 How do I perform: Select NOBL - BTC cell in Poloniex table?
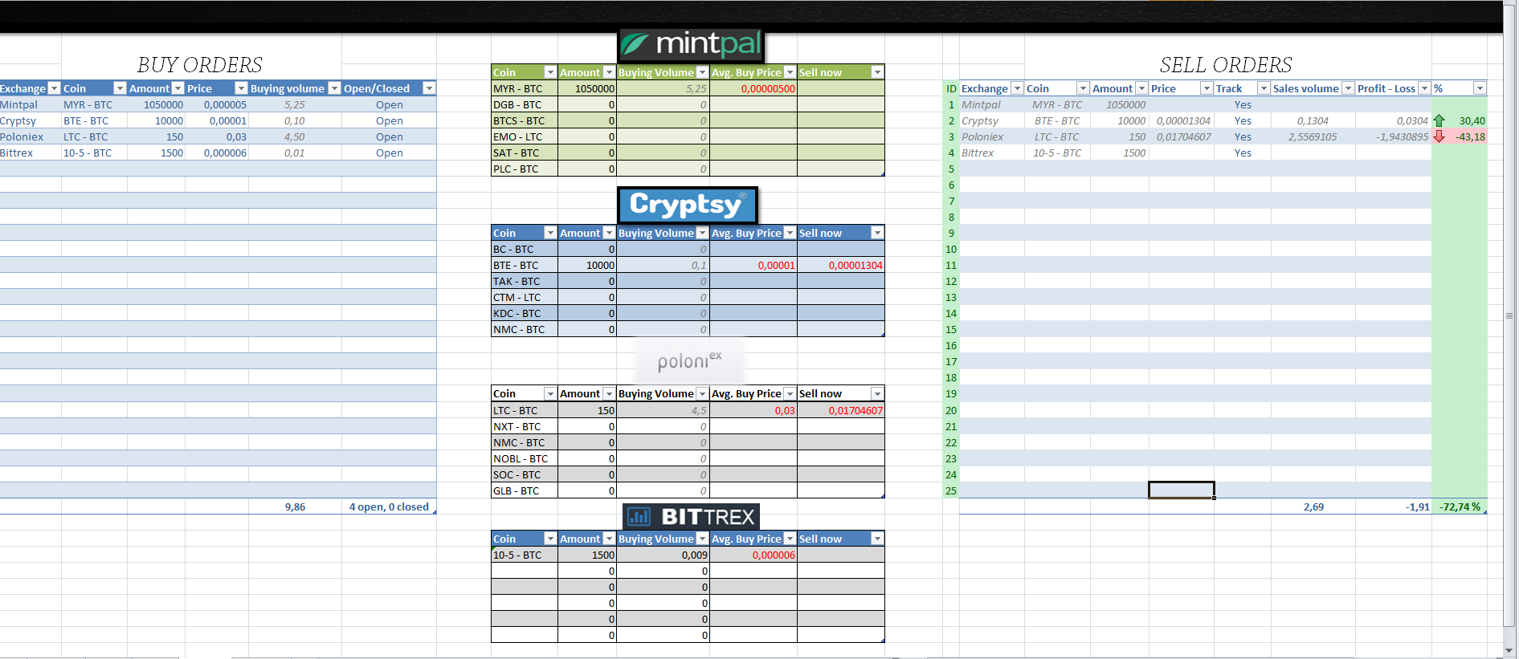point(525,458)
